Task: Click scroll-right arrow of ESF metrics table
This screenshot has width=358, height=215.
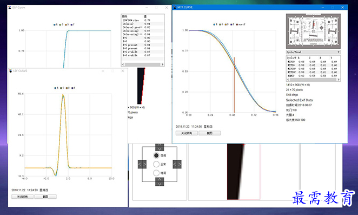Action: (162, 64)
